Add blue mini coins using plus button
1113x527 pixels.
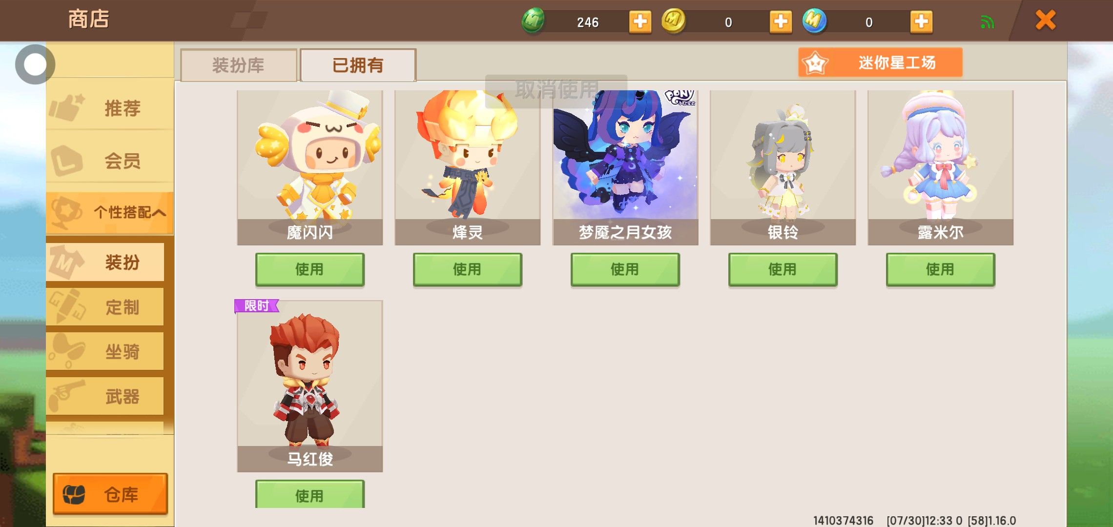pyautogui.click(x=921, y=21)
